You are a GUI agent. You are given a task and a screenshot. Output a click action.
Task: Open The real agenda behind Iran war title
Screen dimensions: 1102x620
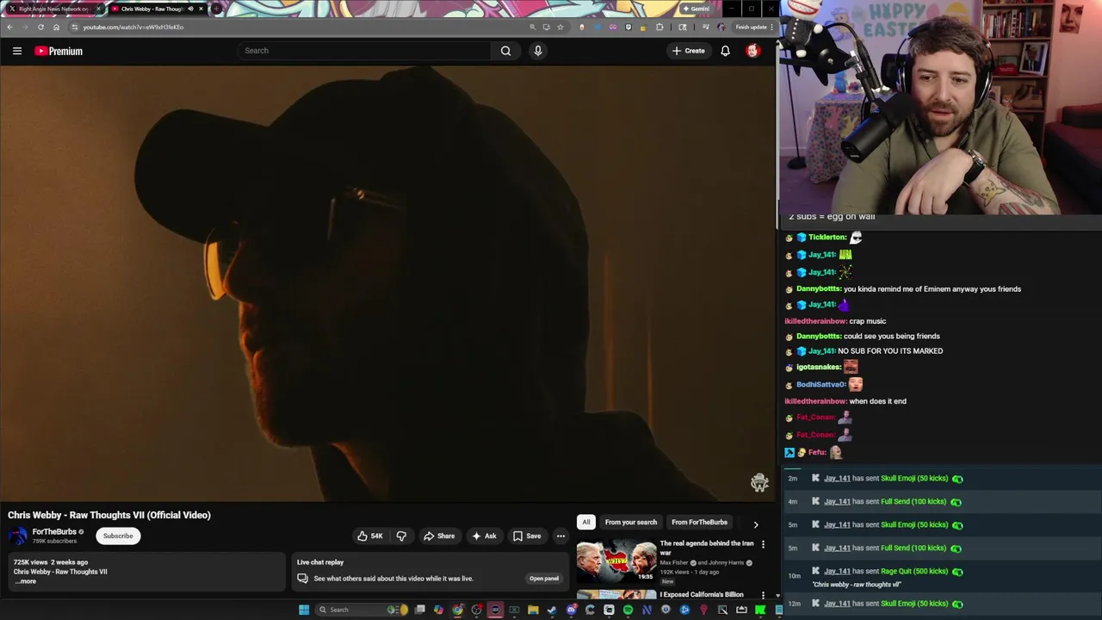click(707, 548)
